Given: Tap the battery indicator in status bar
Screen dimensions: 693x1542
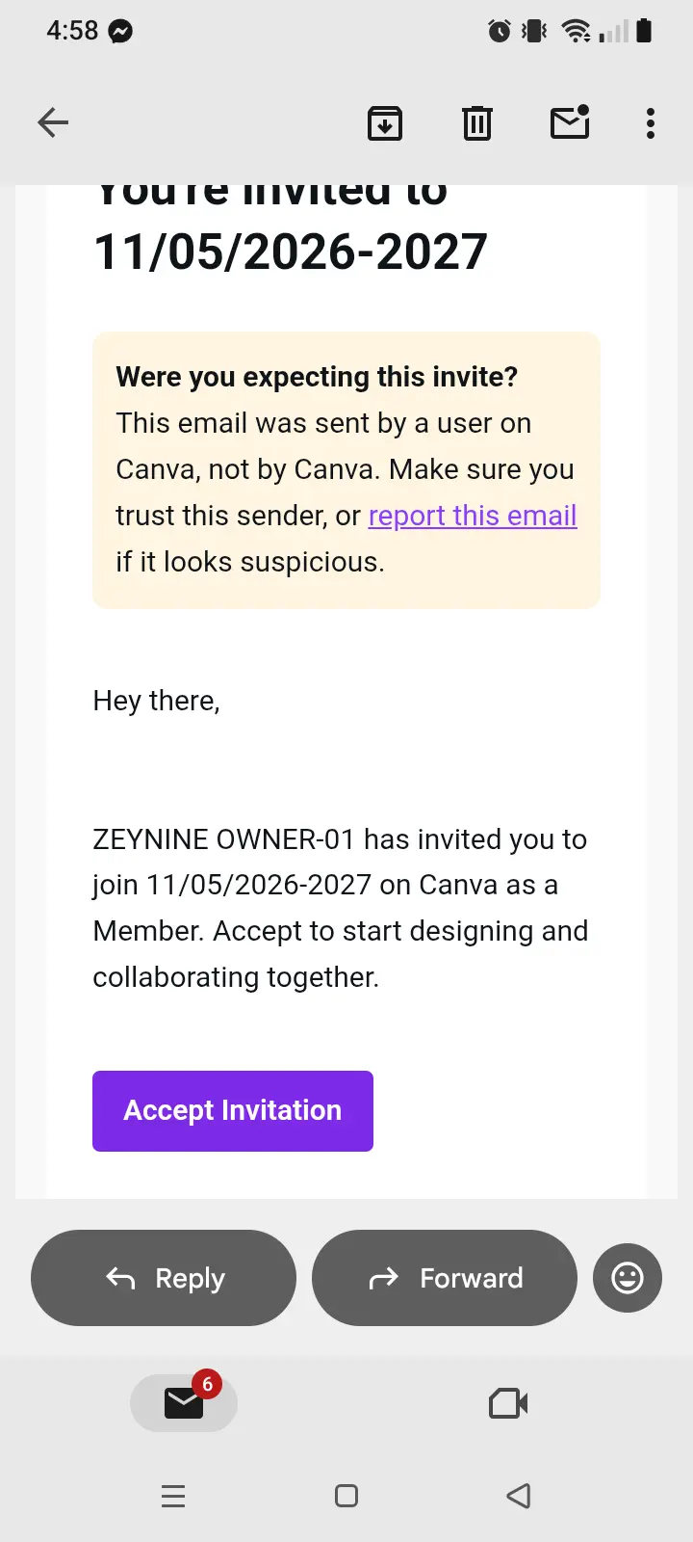Looking at the screenshot, I should tap(645, 31).
